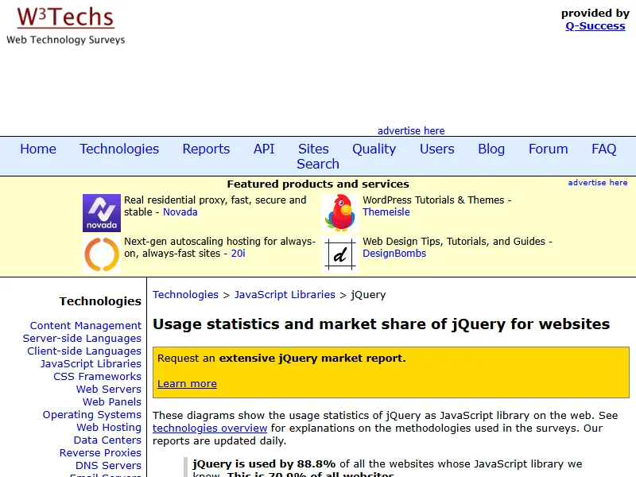Viewport: 636px width, 477px height.
Task: Click the Technologies breadcrumb link
Action: coord(185,294)
